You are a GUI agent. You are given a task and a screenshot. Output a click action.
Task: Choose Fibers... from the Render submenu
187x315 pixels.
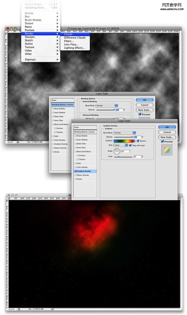click(x=75, y=41)
